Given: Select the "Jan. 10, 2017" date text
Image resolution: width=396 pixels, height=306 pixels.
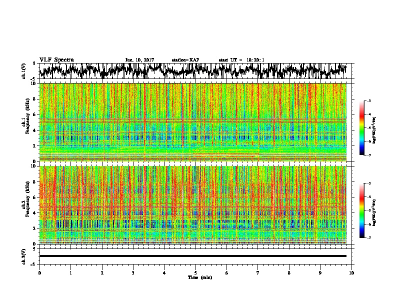Looking at the screenshot, I should click(x=139, y=60).
